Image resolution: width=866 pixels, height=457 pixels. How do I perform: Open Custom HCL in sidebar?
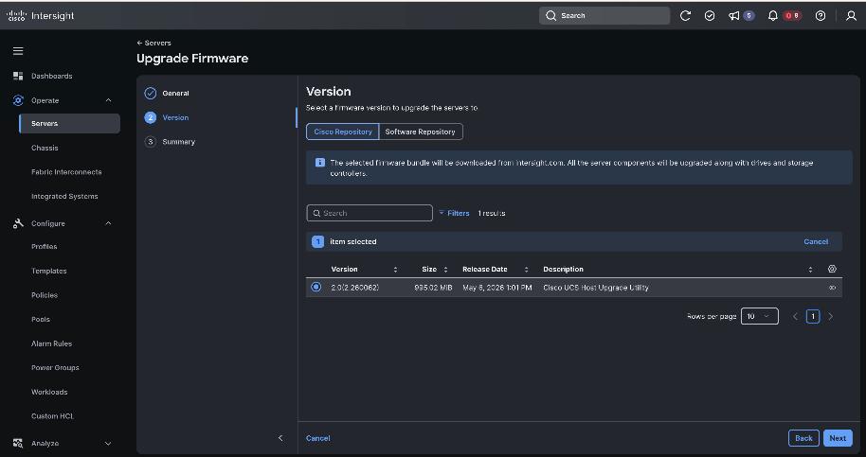[x=52, y=416]
